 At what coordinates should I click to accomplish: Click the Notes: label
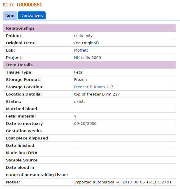point(13,182)
